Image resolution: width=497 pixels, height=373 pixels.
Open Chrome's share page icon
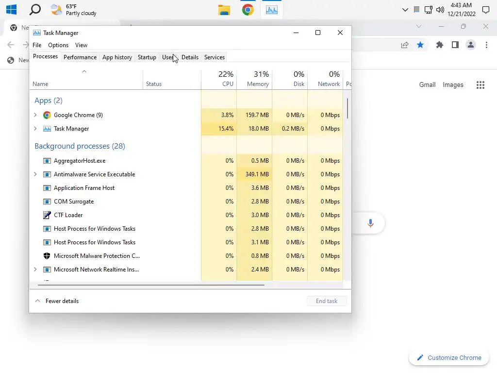[x=405, y=45]
